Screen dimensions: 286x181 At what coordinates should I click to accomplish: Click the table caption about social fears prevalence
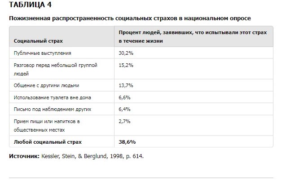pos(130,18)
